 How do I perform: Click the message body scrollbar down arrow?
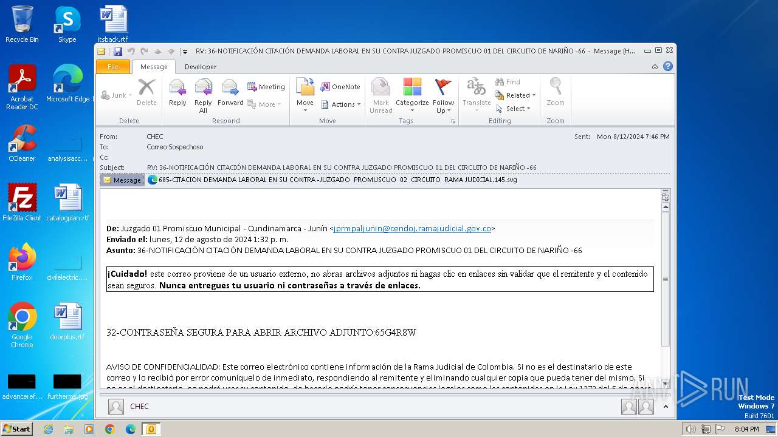coord(666,384)
